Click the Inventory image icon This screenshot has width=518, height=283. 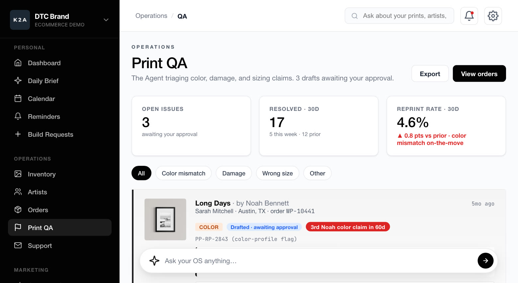point(18,174)
